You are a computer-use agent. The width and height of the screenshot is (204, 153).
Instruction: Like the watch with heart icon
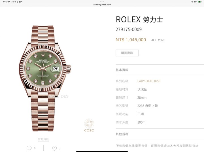[x=54, y=148]
